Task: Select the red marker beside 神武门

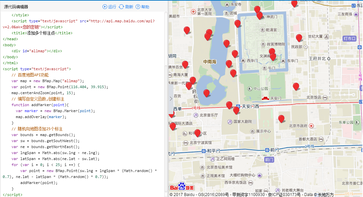Action: pos(259,15)
